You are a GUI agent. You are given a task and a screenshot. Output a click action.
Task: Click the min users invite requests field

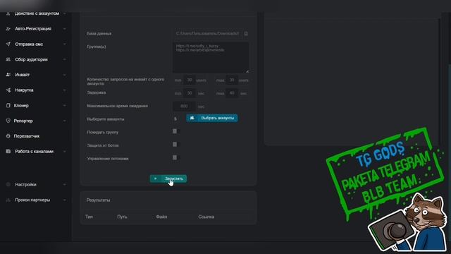tap(190, 80)
